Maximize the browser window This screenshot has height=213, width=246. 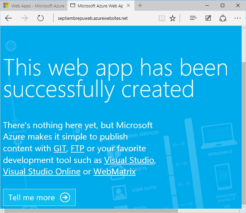click(222, 5)
